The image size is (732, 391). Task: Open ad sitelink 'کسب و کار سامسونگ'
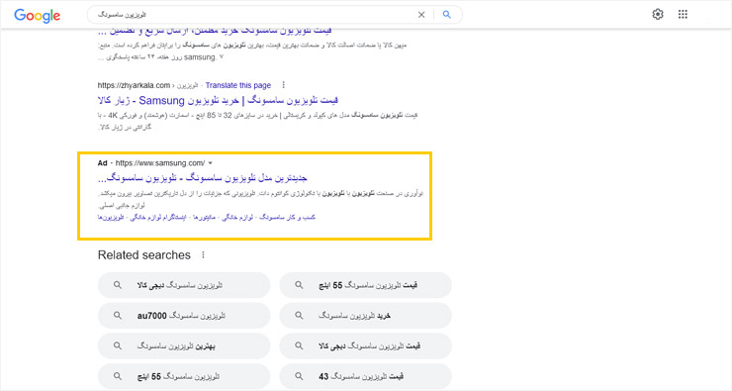click(288, 217)
